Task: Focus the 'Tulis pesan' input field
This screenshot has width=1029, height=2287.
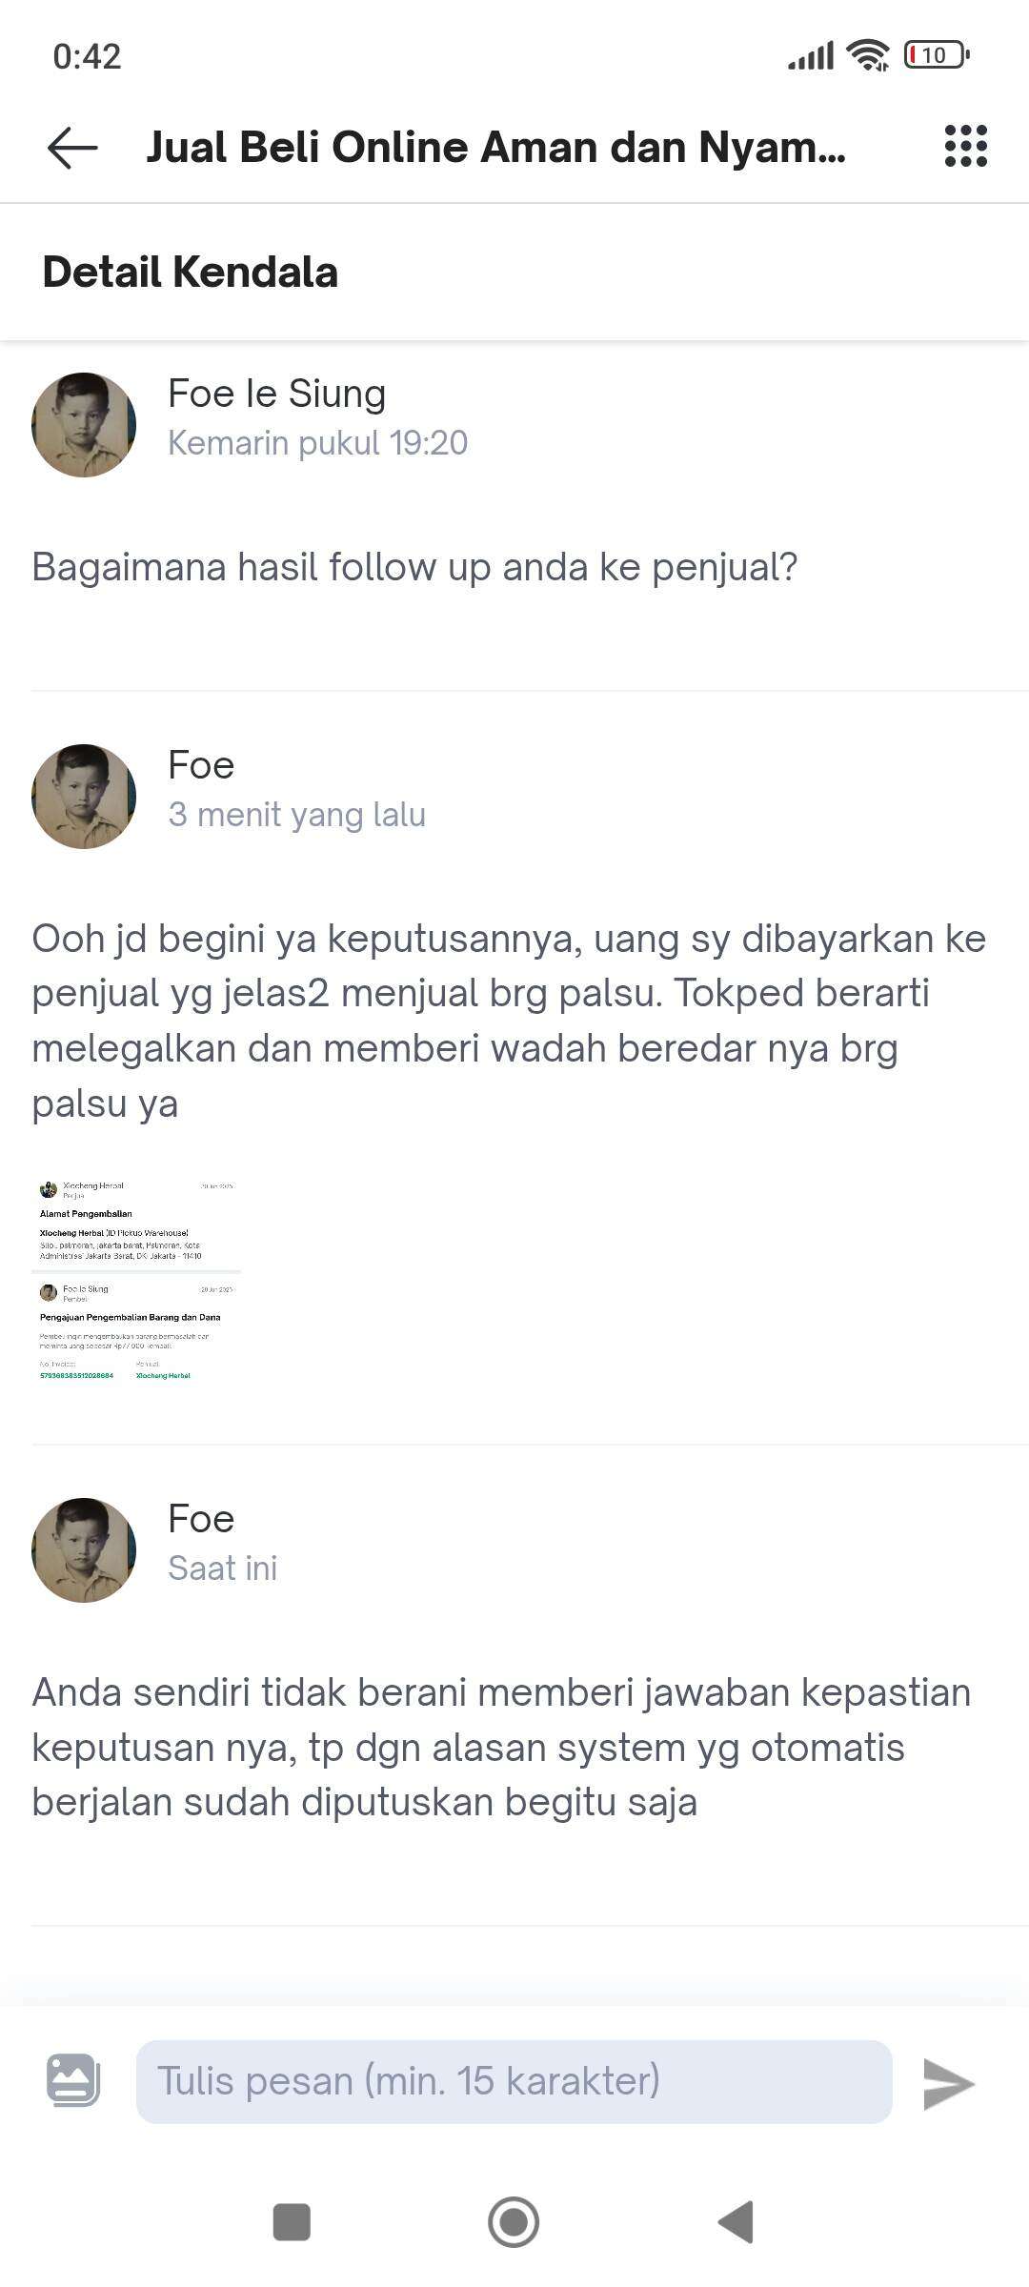Action: [514, 2081]
